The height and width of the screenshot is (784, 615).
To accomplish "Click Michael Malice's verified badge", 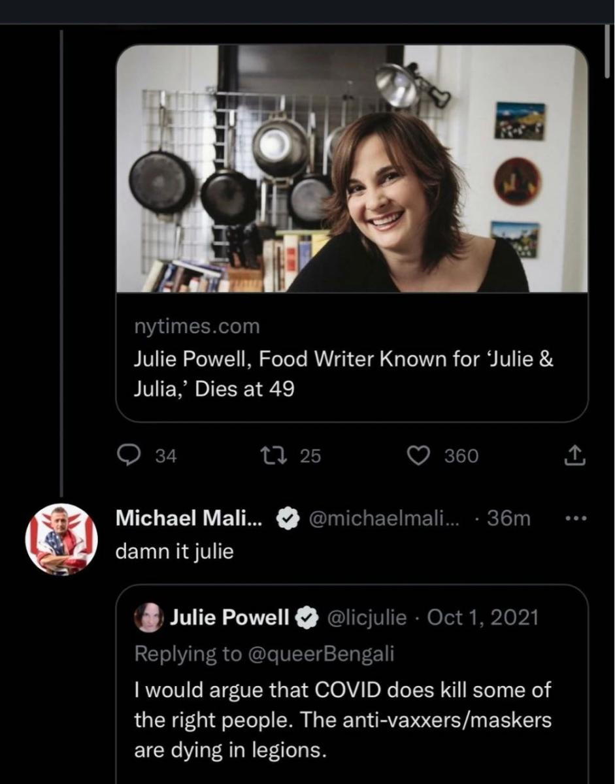I will [x=285, y=519].
